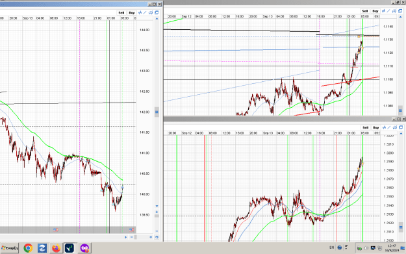
Task: Open the Start menu button
Action: [9, 248]
